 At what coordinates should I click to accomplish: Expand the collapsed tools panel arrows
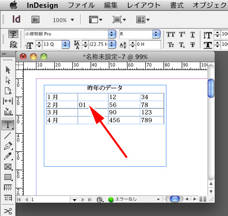pyautogui.click(x=4, y=54)
